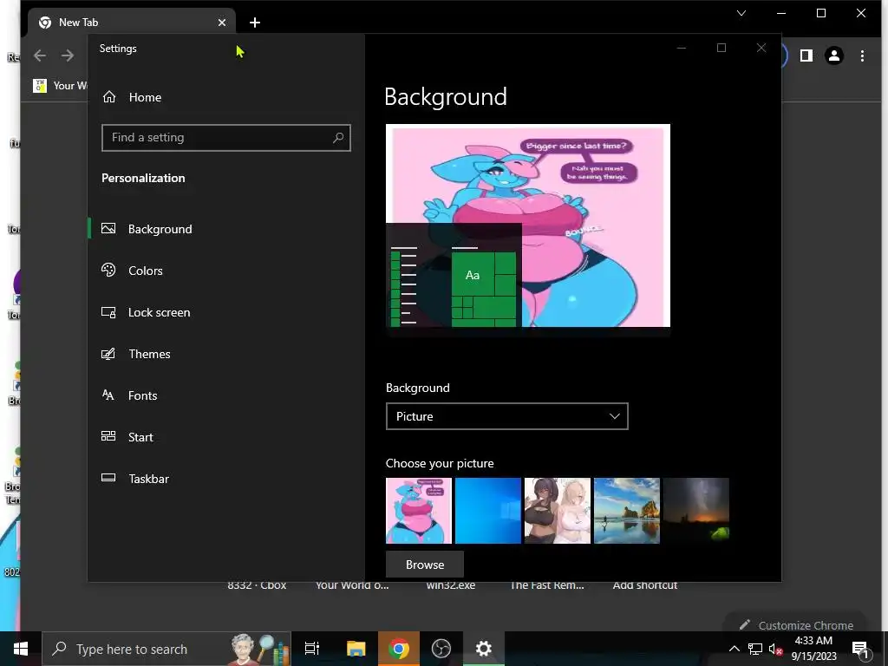
Task: Open OBS Studio from taskbar
Action: (x=441, y=649)
